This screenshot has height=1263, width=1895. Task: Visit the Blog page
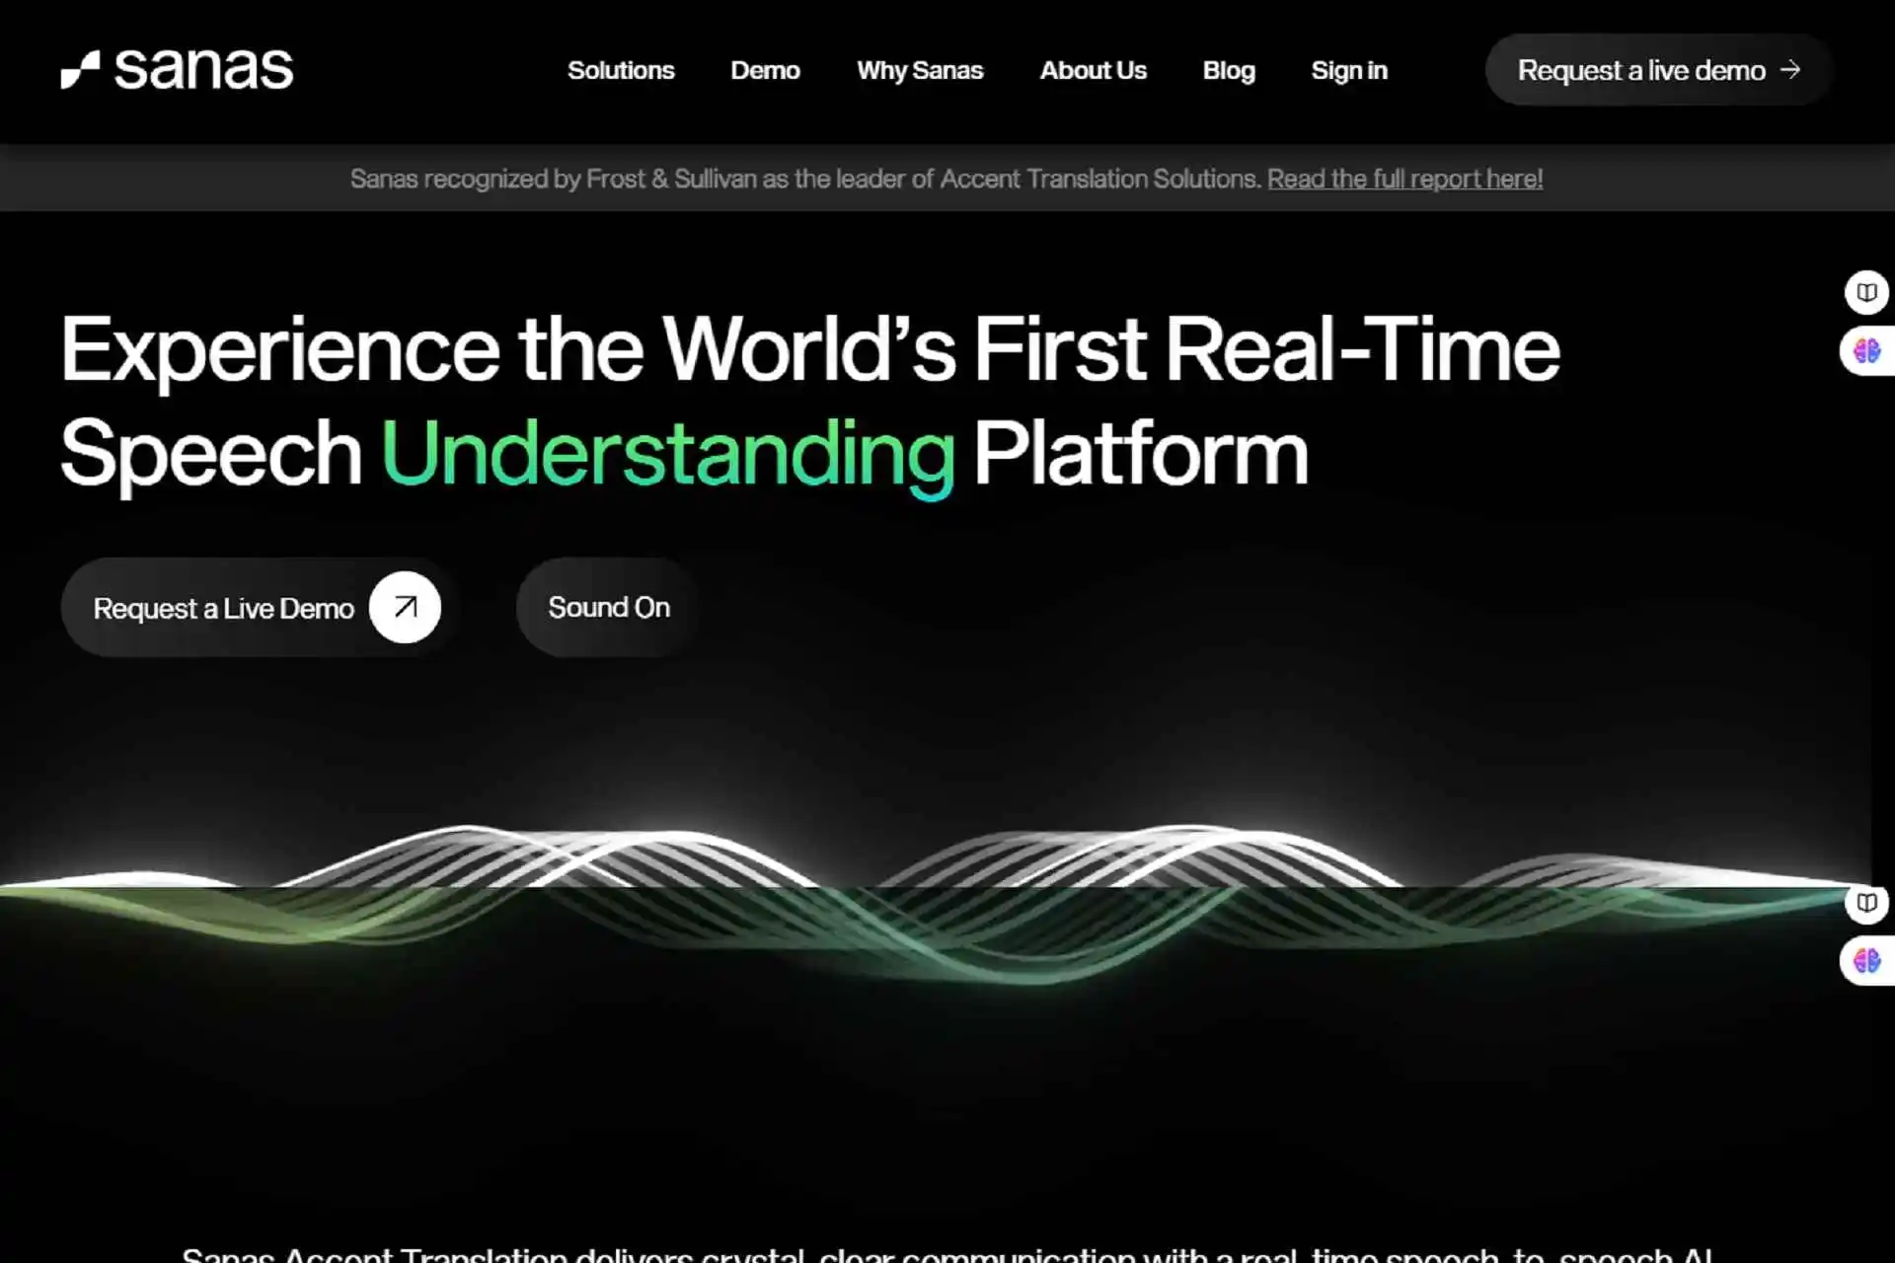click(x=1229, y=71)
